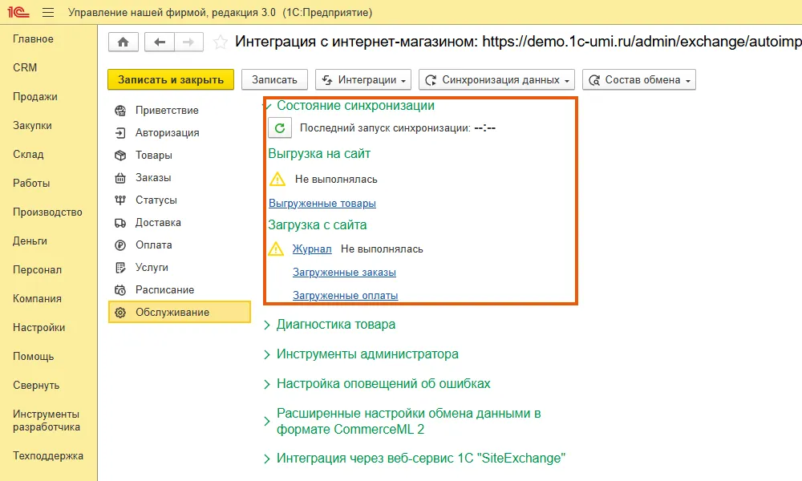Open the Состав обмена dropdown
This screenshot has width=802, height=481.
click(x=639, y=79)
